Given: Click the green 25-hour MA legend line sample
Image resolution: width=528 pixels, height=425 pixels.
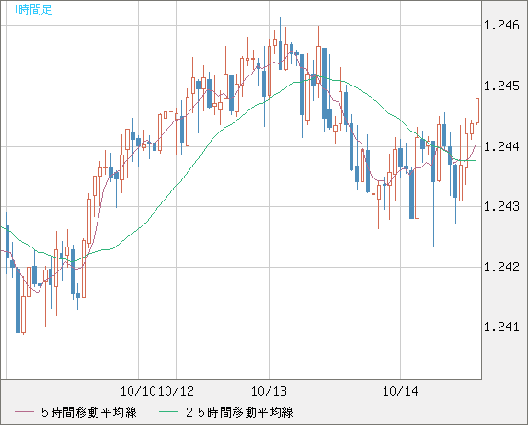Looking at the screenshot, I should pyautogui.click(x=168, y=412).
